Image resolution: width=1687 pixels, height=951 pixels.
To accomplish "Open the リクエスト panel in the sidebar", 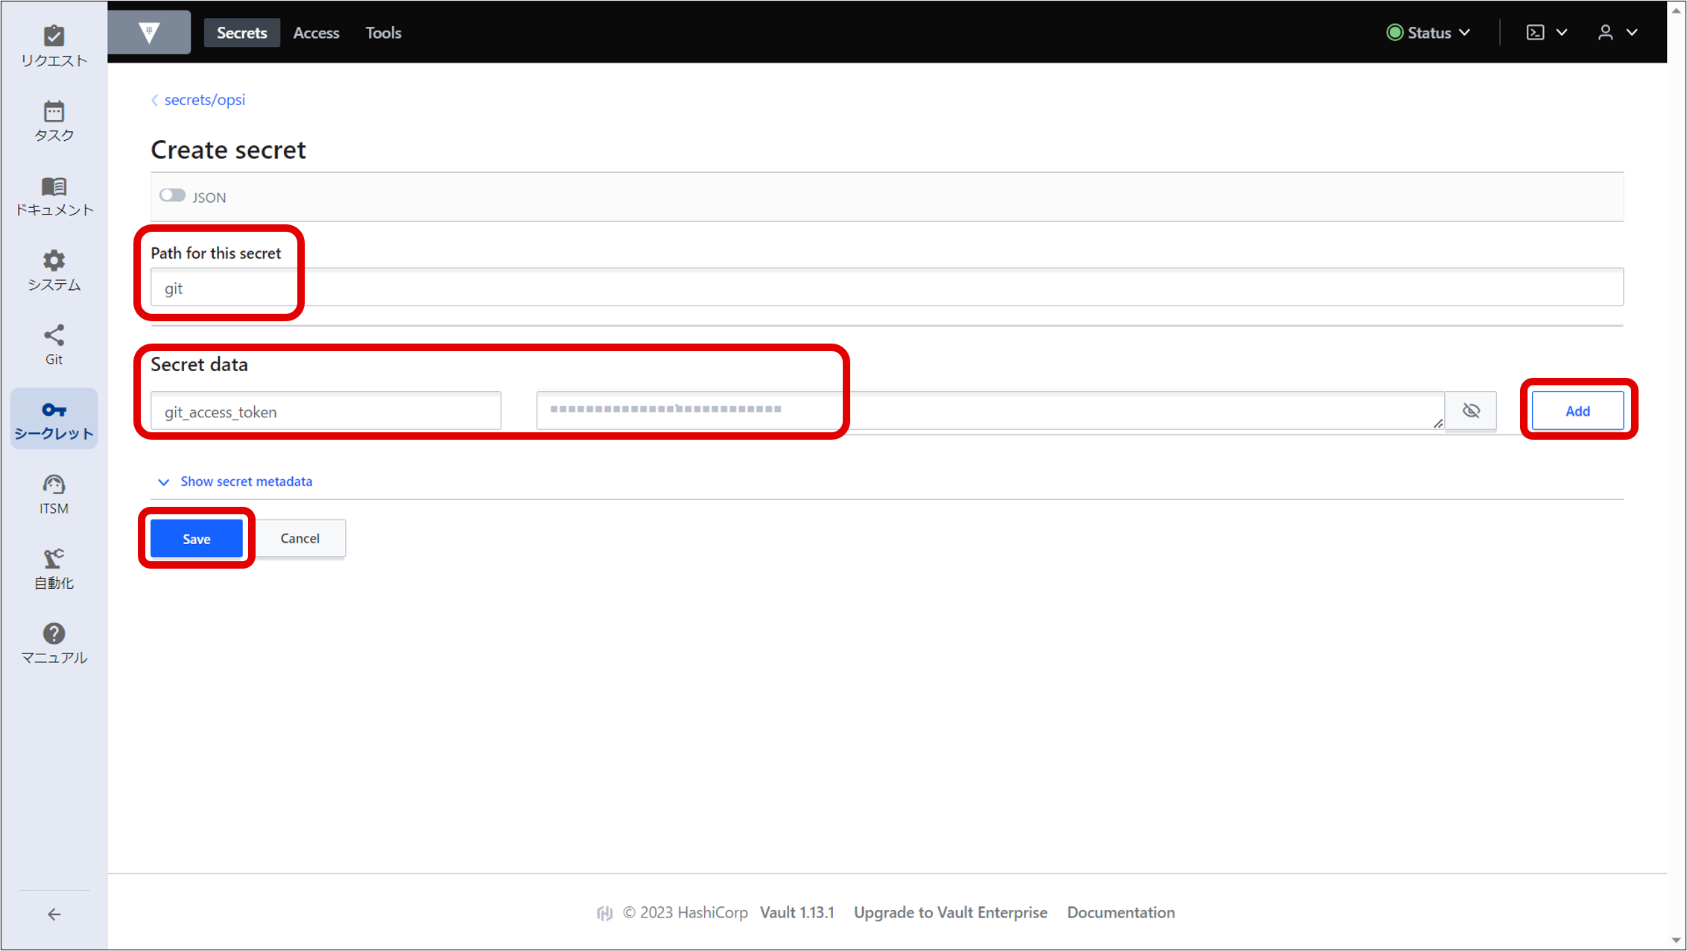I will click(54, 45).
